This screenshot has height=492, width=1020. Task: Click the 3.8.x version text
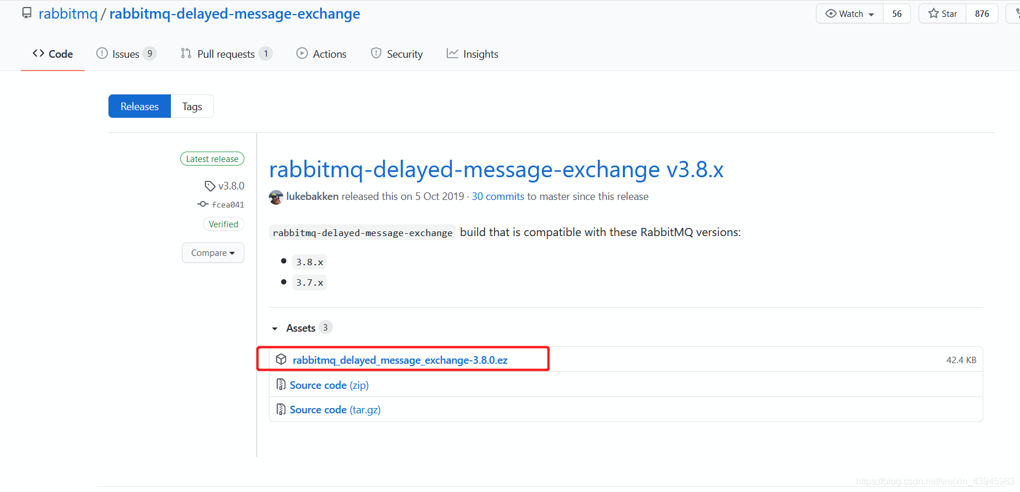[310, 262]
